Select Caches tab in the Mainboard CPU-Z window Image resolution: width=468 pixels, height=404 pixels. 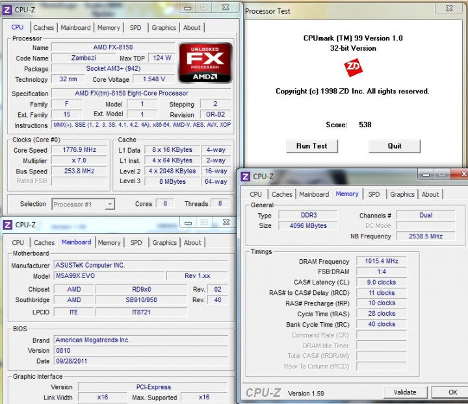click(x=44, y=243)
